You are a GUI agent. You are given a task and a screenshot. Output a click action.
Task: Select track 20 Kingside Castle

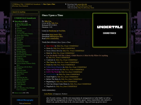21,57
